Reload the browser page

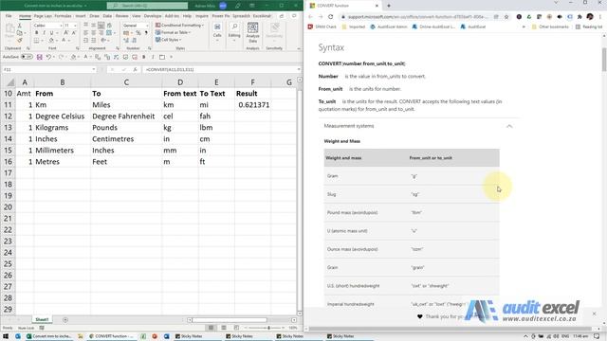(x=331, y=17)
